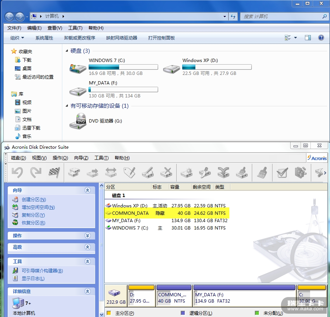Click the Merge partitions arrow icon
The width and height of the screenshot is (330, 317).
pos(223,173)
